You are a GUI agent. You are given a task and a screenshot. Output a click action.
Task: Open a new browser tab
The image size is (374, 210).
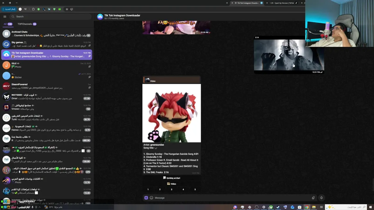[x=227, y=3]
